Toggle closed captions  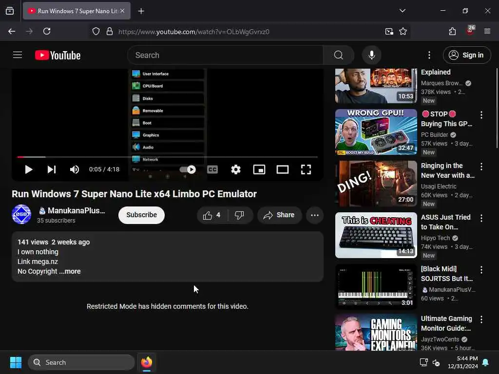click(212, 169)
